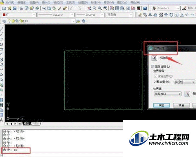Click the Plot Preview icon

27,8
